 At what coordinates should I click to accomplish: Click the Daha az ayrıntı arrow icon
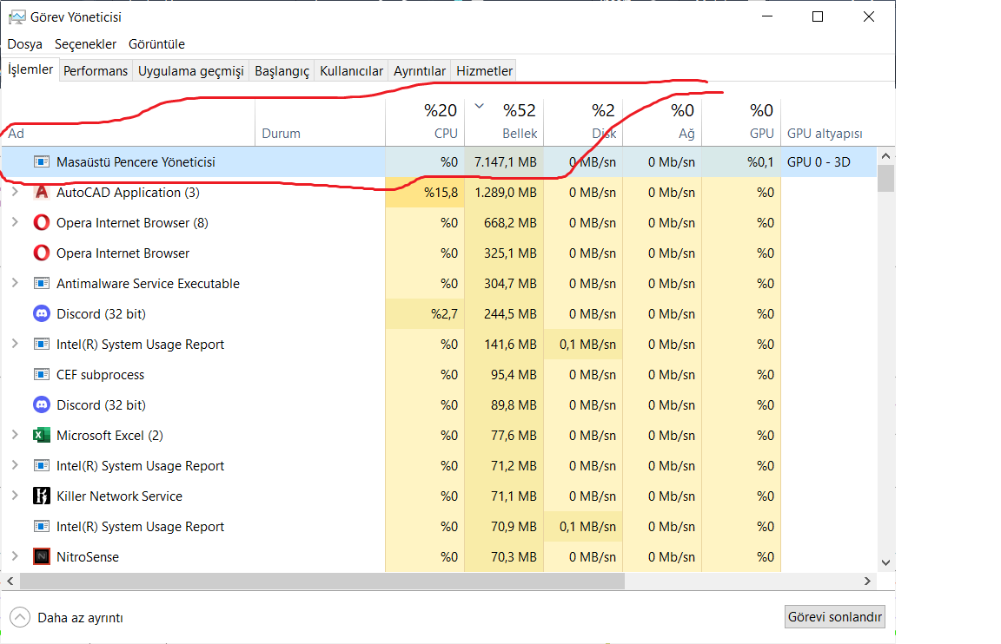[x=20, y=617]
